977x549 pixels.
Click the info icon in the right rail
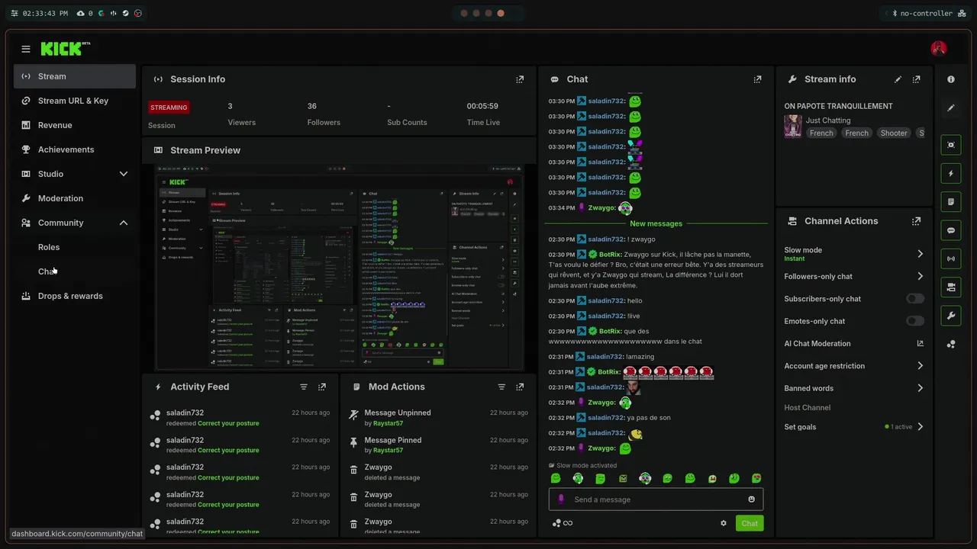click(951, 79)
